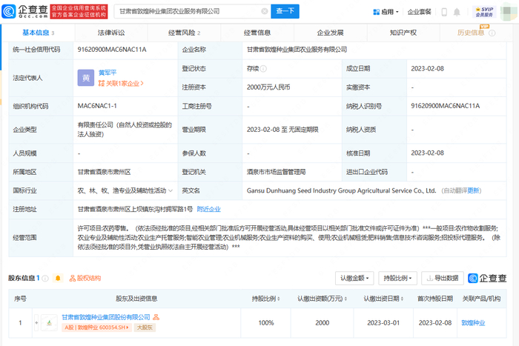Click the Qcc logo icon at top left
The image size is (519, 346).
pyautogui.click(x=9, y=11)
